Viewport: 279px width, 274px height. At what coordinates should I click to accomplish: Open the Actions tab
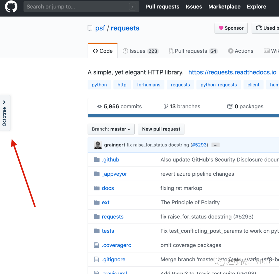(x=241, y=51)
